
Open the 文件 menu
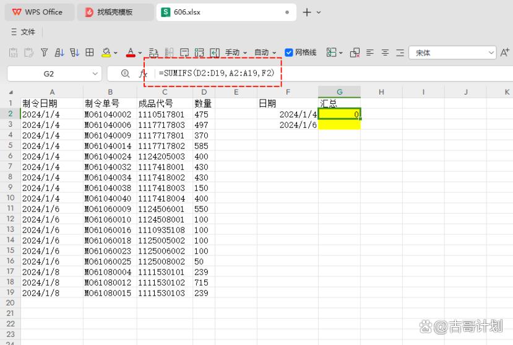[x=24, y=32]
